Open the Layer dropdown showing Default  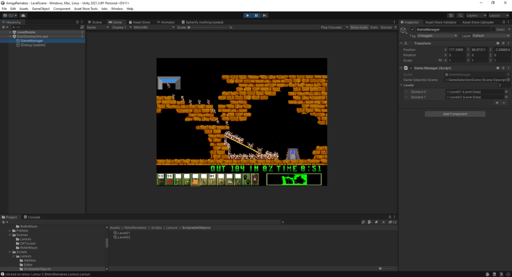coord(490,36)
